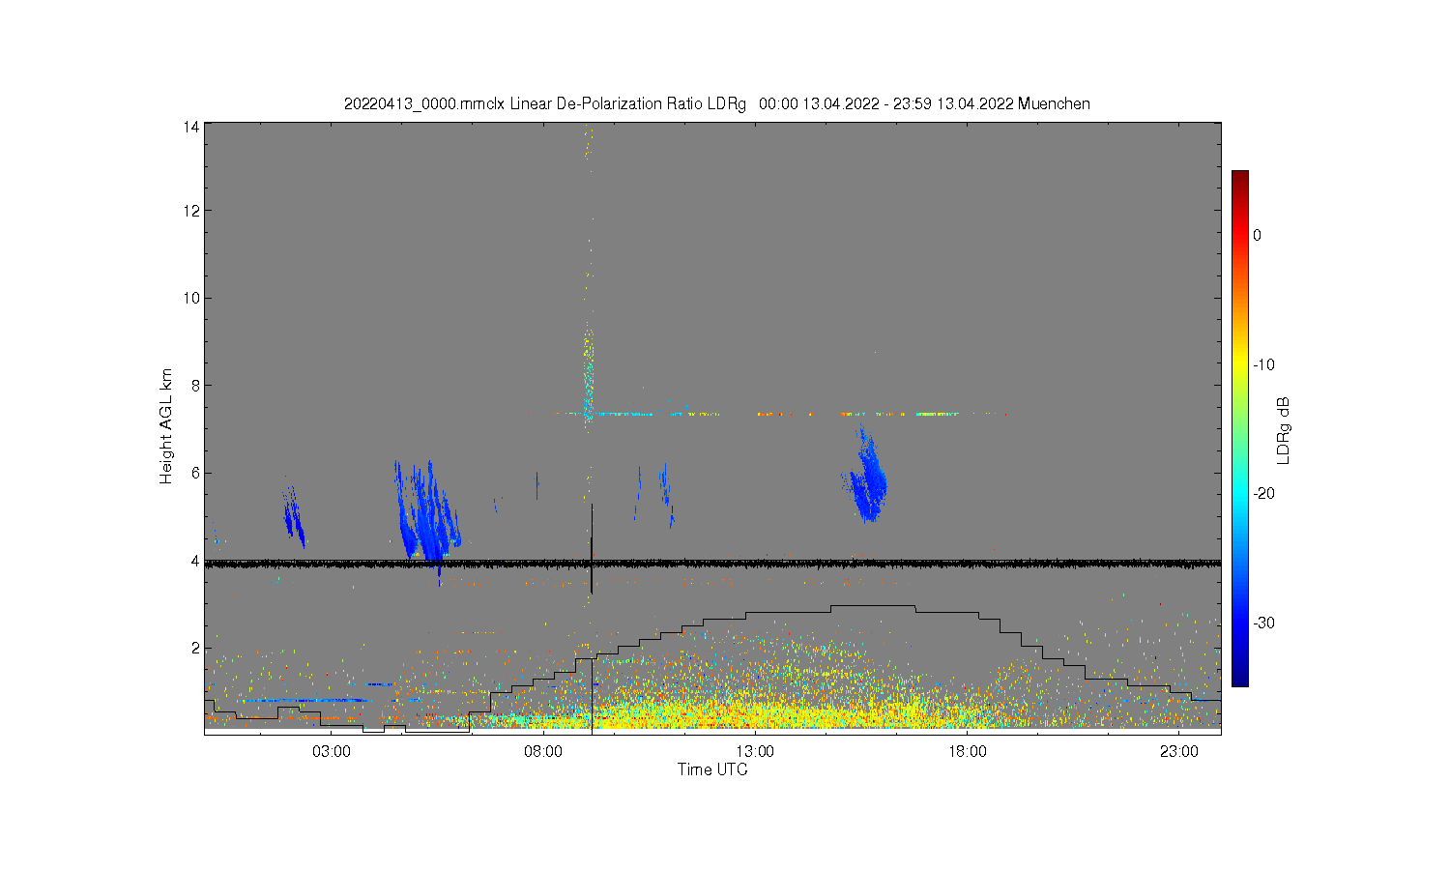Click the 10 km height tick label

point(191,298)
